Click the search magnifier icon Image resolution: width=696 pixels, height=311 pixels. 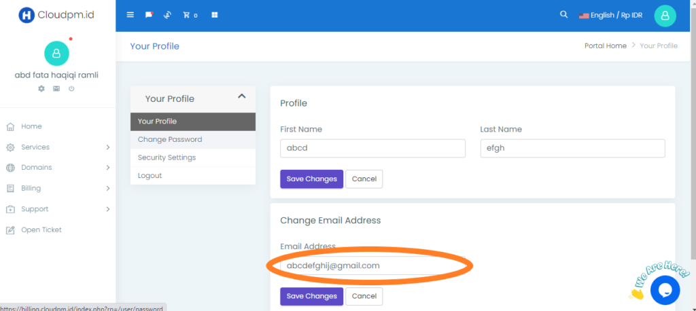point(563,15)
